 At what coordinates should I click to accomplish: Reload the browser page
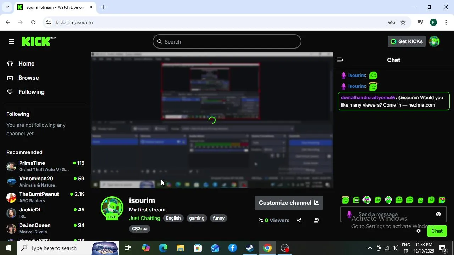click(33, 22)
